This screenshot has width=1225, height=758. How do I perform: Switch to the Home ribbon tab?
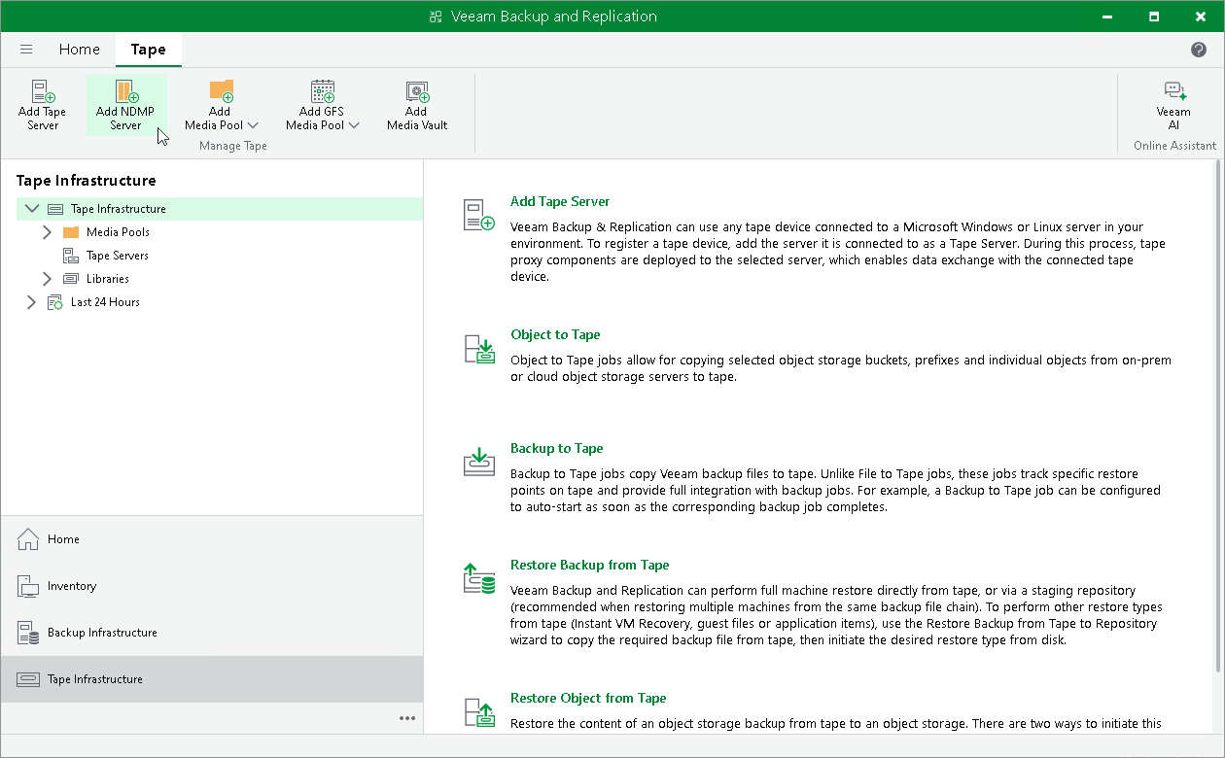click(x=80, y=50)
